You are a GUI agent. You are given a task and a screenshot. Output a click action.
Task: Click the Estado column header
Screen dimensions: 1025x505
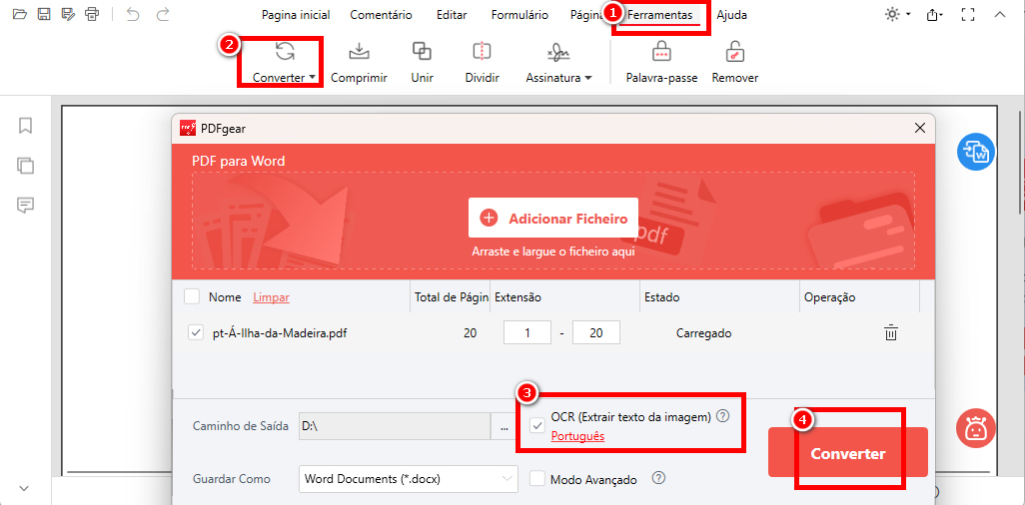pos(662,297)
